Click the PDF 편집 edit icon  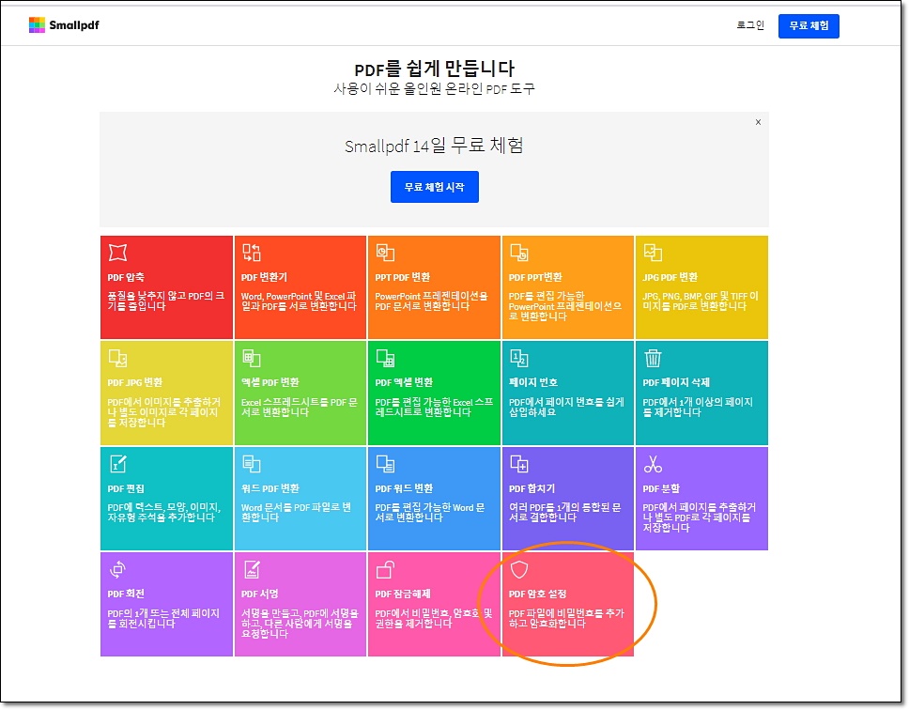(117, 464)
